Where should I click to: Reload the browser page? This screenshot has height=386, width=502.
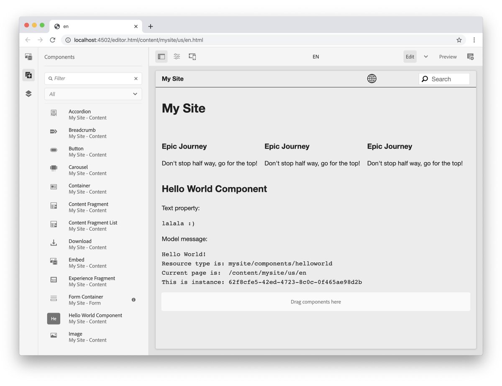pyautogui.click(x=53, y=40)
